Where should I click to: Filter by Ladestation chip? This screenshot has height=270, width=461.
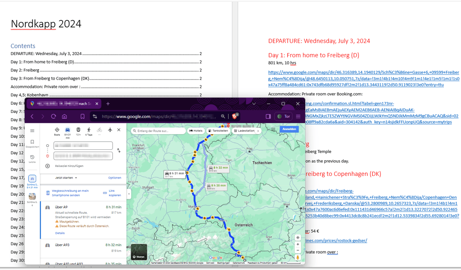(x=244, y=131)
